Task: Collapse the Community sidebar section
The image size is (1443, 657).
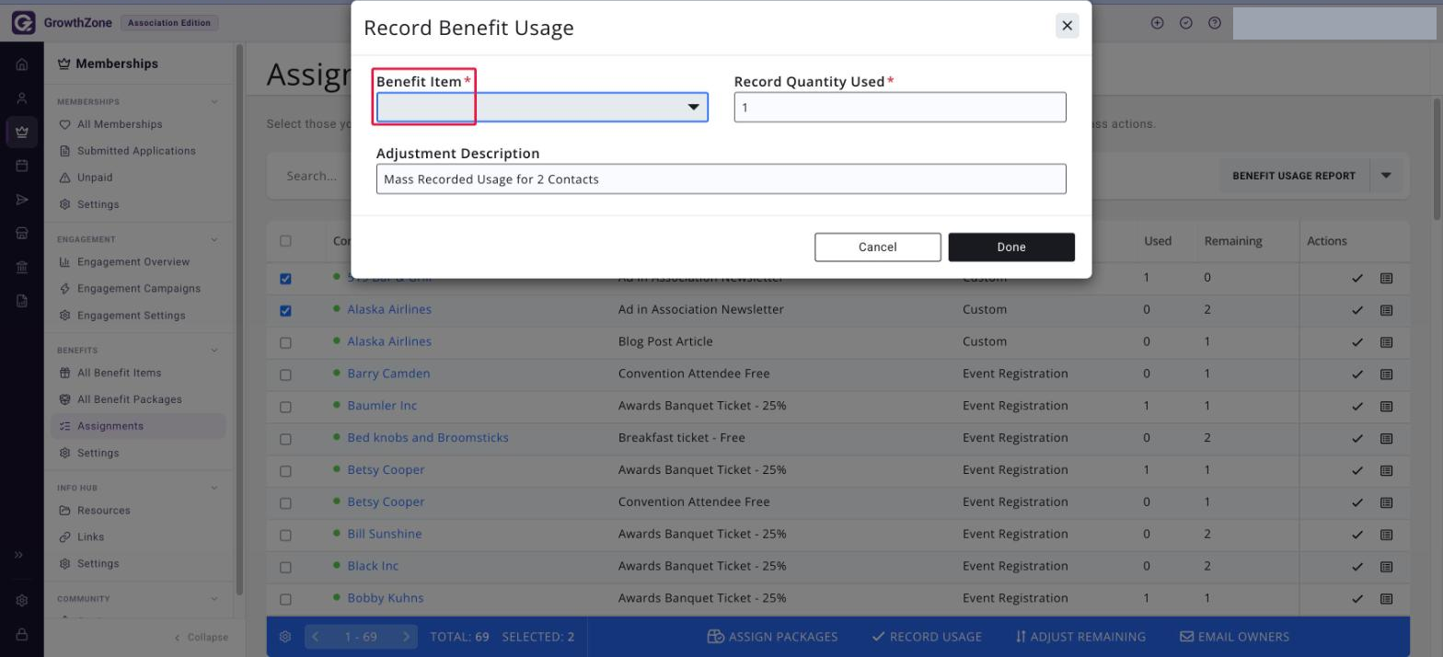Action: [214, 598]
